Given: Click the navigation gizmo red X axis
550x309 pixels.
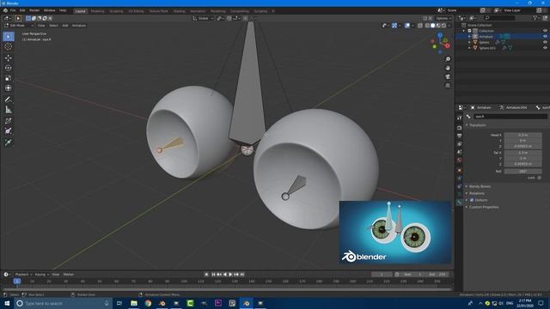Looking at the screenshot, I should pos(447,45).
